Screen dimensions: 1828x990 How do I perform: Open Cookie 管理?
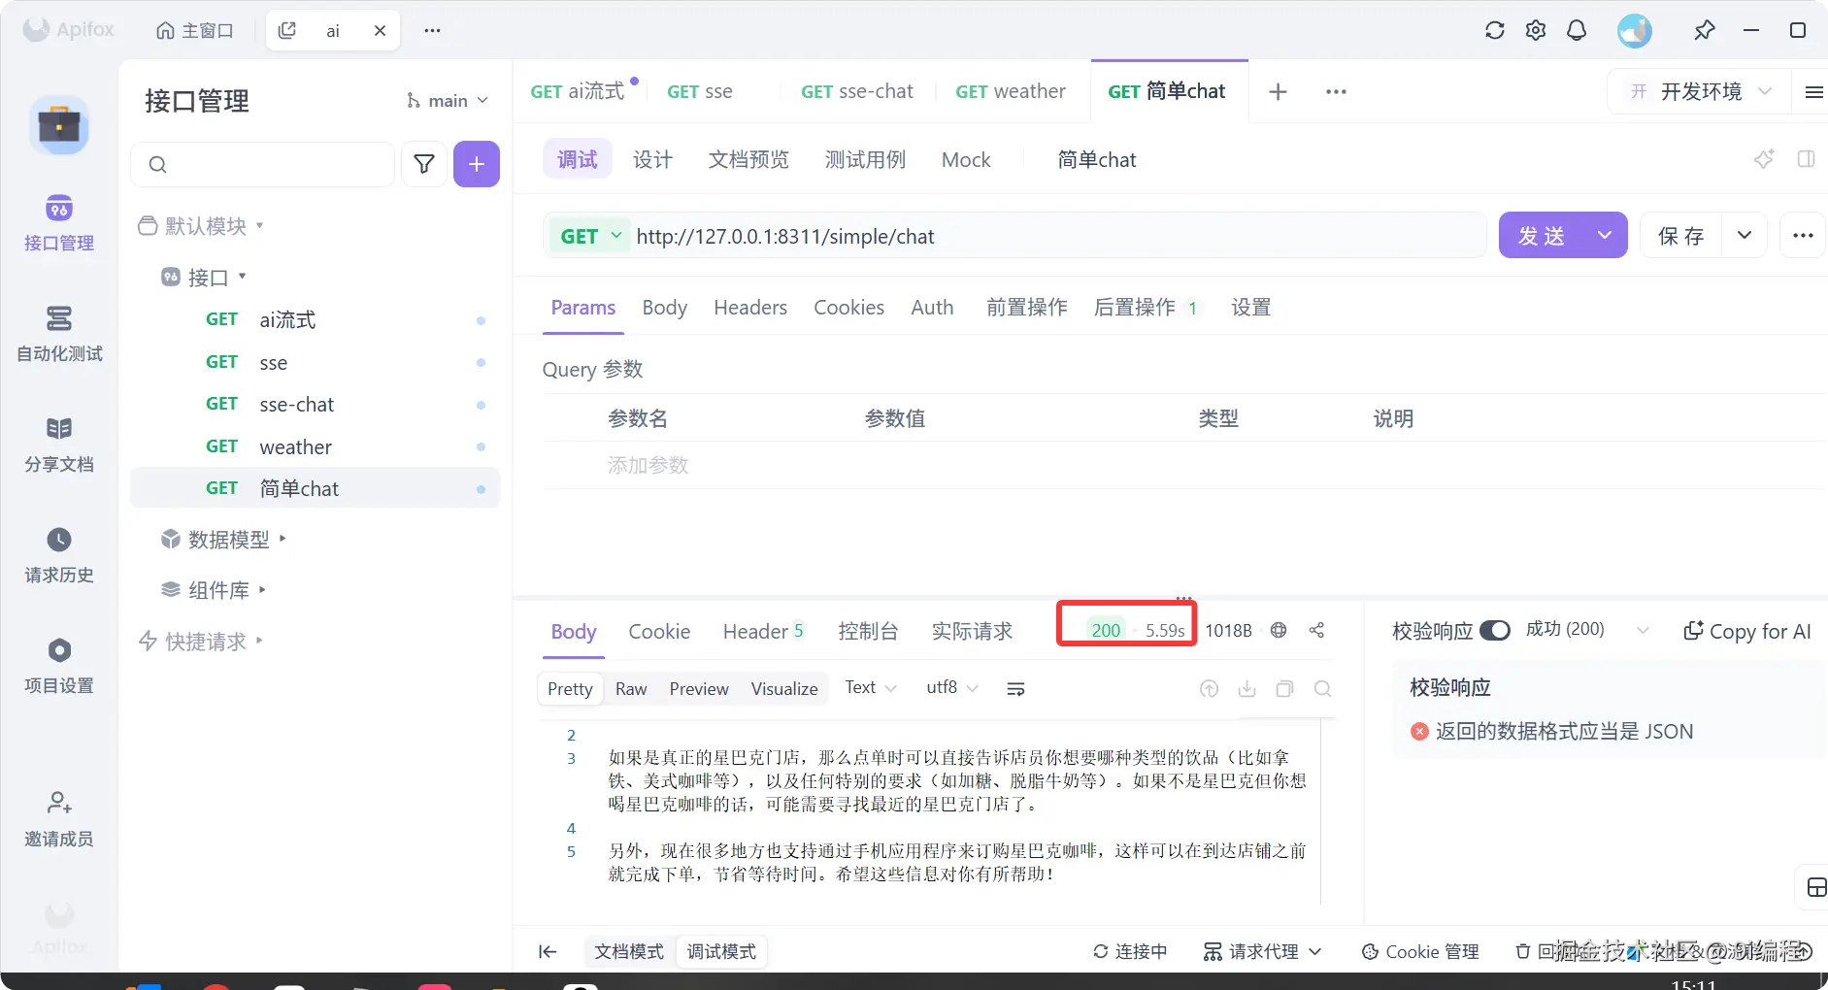point(1420,952)
